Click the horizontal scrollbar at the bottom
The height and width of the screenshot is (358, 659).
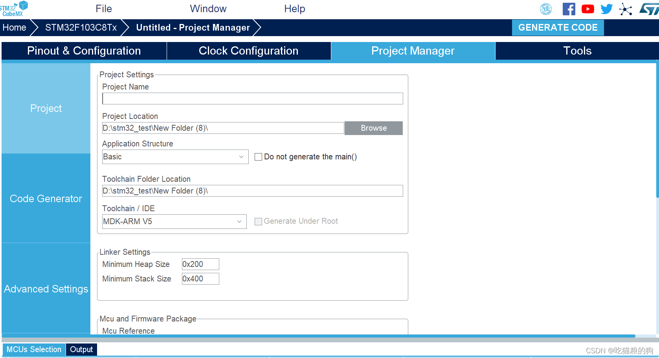click(318, 336)
